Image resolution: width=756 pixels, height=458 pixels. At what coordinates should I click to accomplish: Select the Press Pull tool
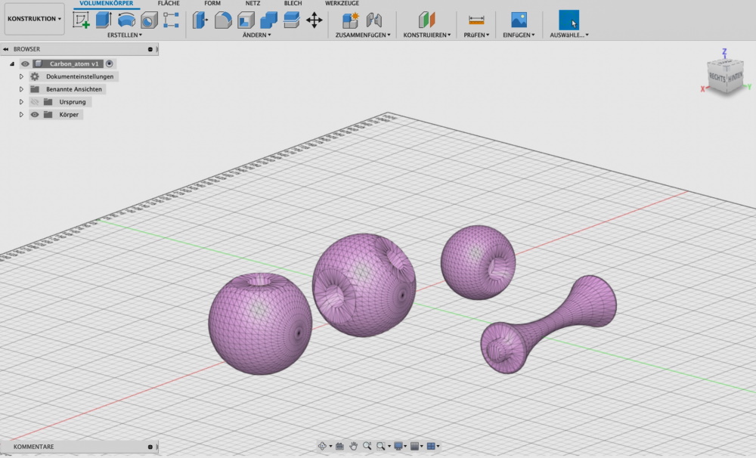coord(200,20)
